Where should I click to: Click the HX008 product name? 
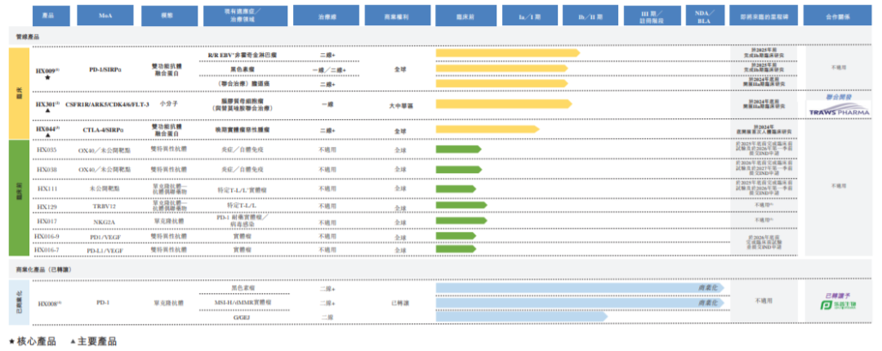pos(50,303)
